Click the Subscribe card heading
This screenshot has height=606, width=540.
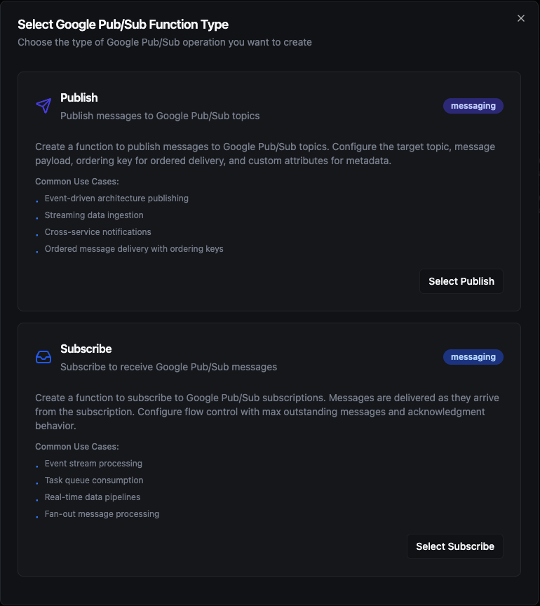[86, 349]
